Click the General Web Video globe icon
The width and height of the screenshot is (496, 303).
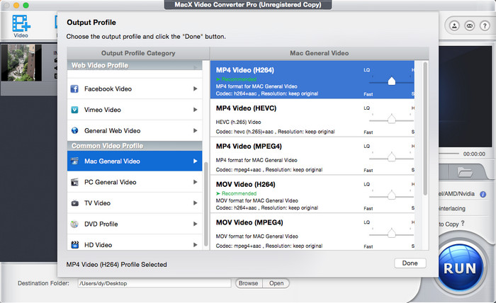click(74, 130)
